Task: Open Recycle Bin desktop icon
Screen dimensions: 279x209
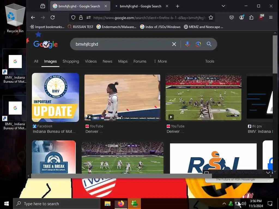Action: pos(15,18)
